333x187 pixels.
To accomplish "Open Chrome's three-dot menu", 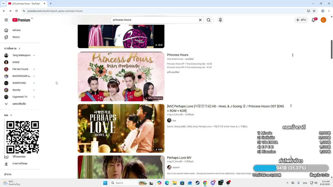I will tap(329, 11).
